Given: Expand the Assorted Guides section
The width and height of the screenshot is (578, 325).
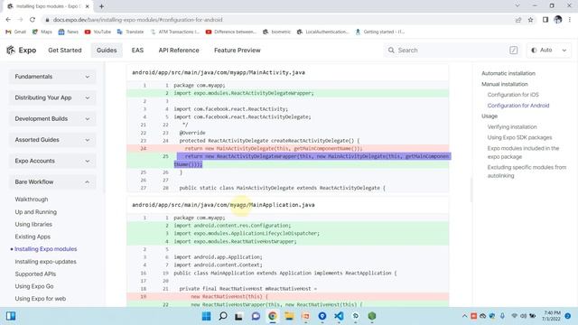Looking at the screenshot, I should [52, 140].
